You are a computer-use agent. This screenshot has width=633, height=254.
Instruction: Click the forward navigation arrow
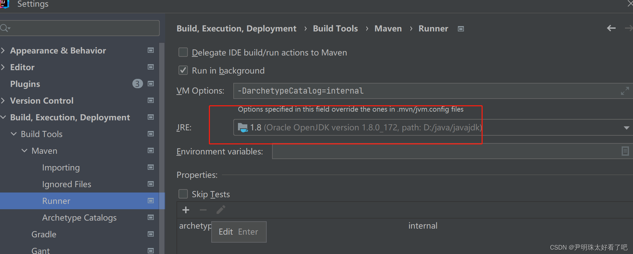[629, 28]
